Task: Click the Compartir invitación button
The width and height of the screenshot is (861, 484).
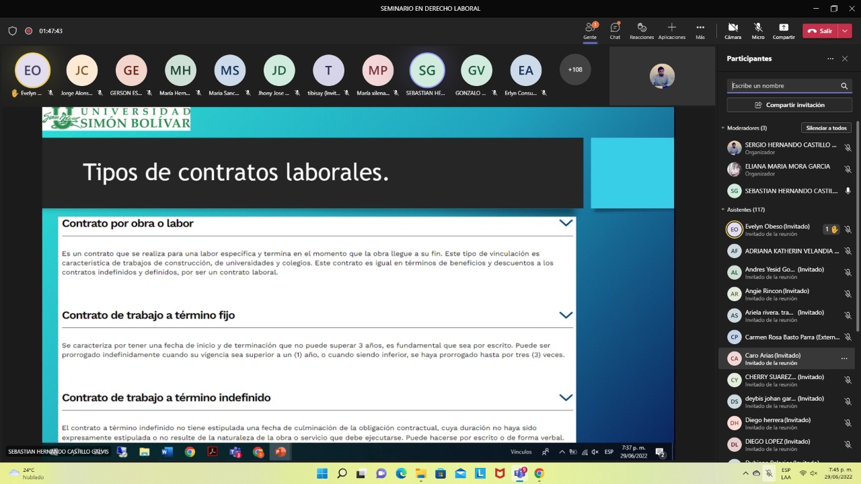Action: tap(789, 105)
